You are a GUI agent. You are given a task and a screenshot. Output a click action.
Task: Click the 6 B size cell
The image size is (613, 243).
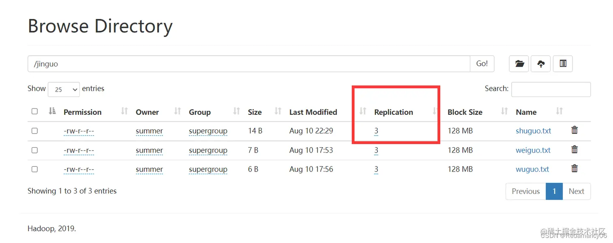tap(253, 169)
